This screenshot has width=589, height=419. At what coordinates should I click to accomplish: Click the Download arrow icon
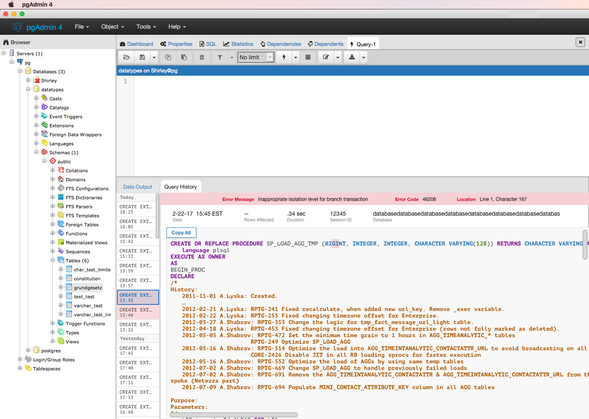coord(352,57)
